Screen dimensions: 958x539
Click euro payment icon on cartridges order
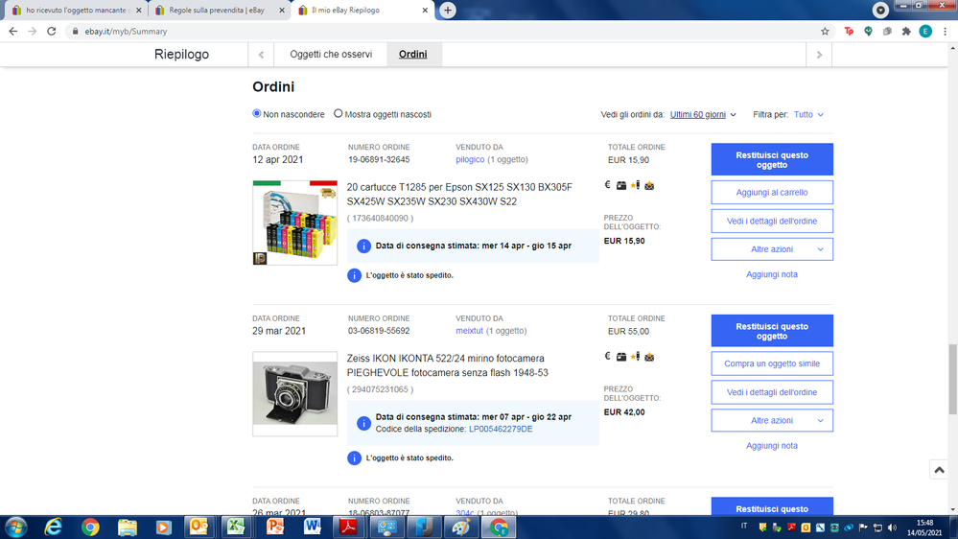coord(607,185)
